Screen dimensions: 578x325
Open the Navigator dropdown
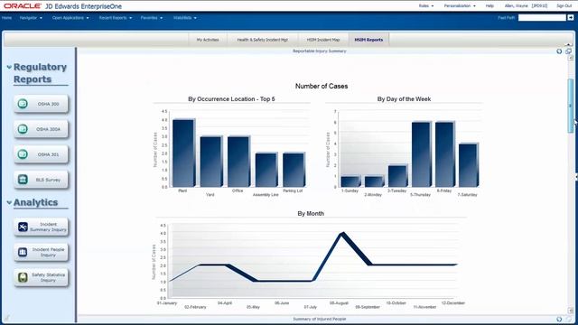(31, 18)
